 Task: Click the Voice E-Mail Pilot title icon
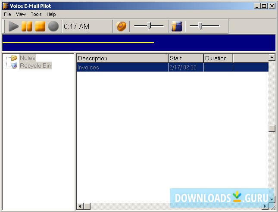6,6
